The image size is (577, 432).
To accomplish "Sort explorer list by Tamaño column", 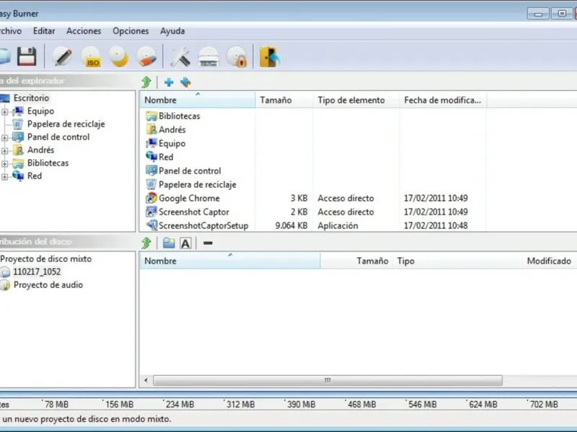I will pos(283,100).
